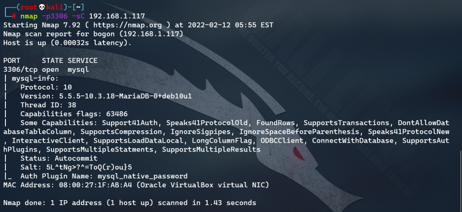
Task: Click the root username in the prompt
Action: point(29,7)
